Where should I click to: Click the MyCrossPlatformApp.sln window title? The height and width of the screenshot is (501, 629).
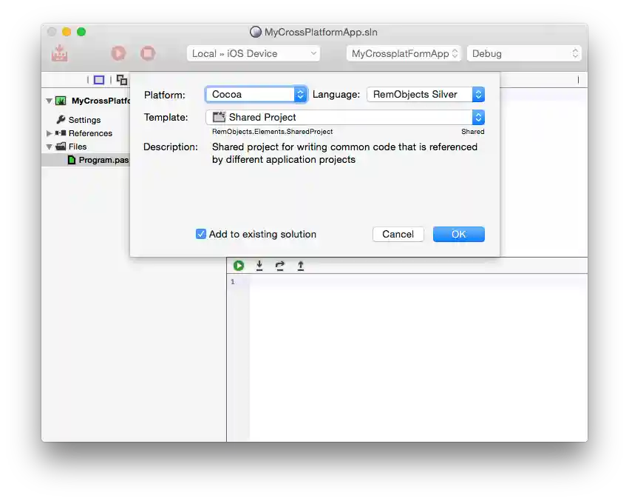tap(321, 32)
